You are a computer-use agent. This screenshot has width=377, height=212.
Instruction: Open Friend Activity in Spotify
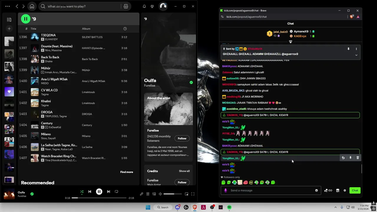tap(152, 6)
